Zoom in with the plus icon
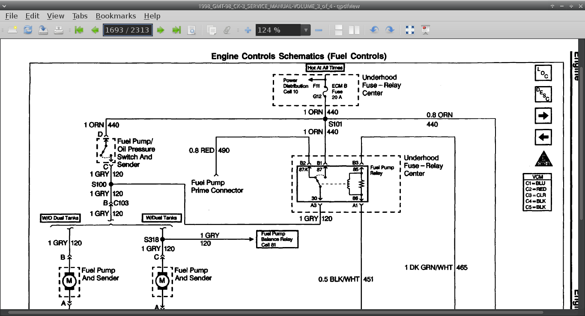 [248, 30]
